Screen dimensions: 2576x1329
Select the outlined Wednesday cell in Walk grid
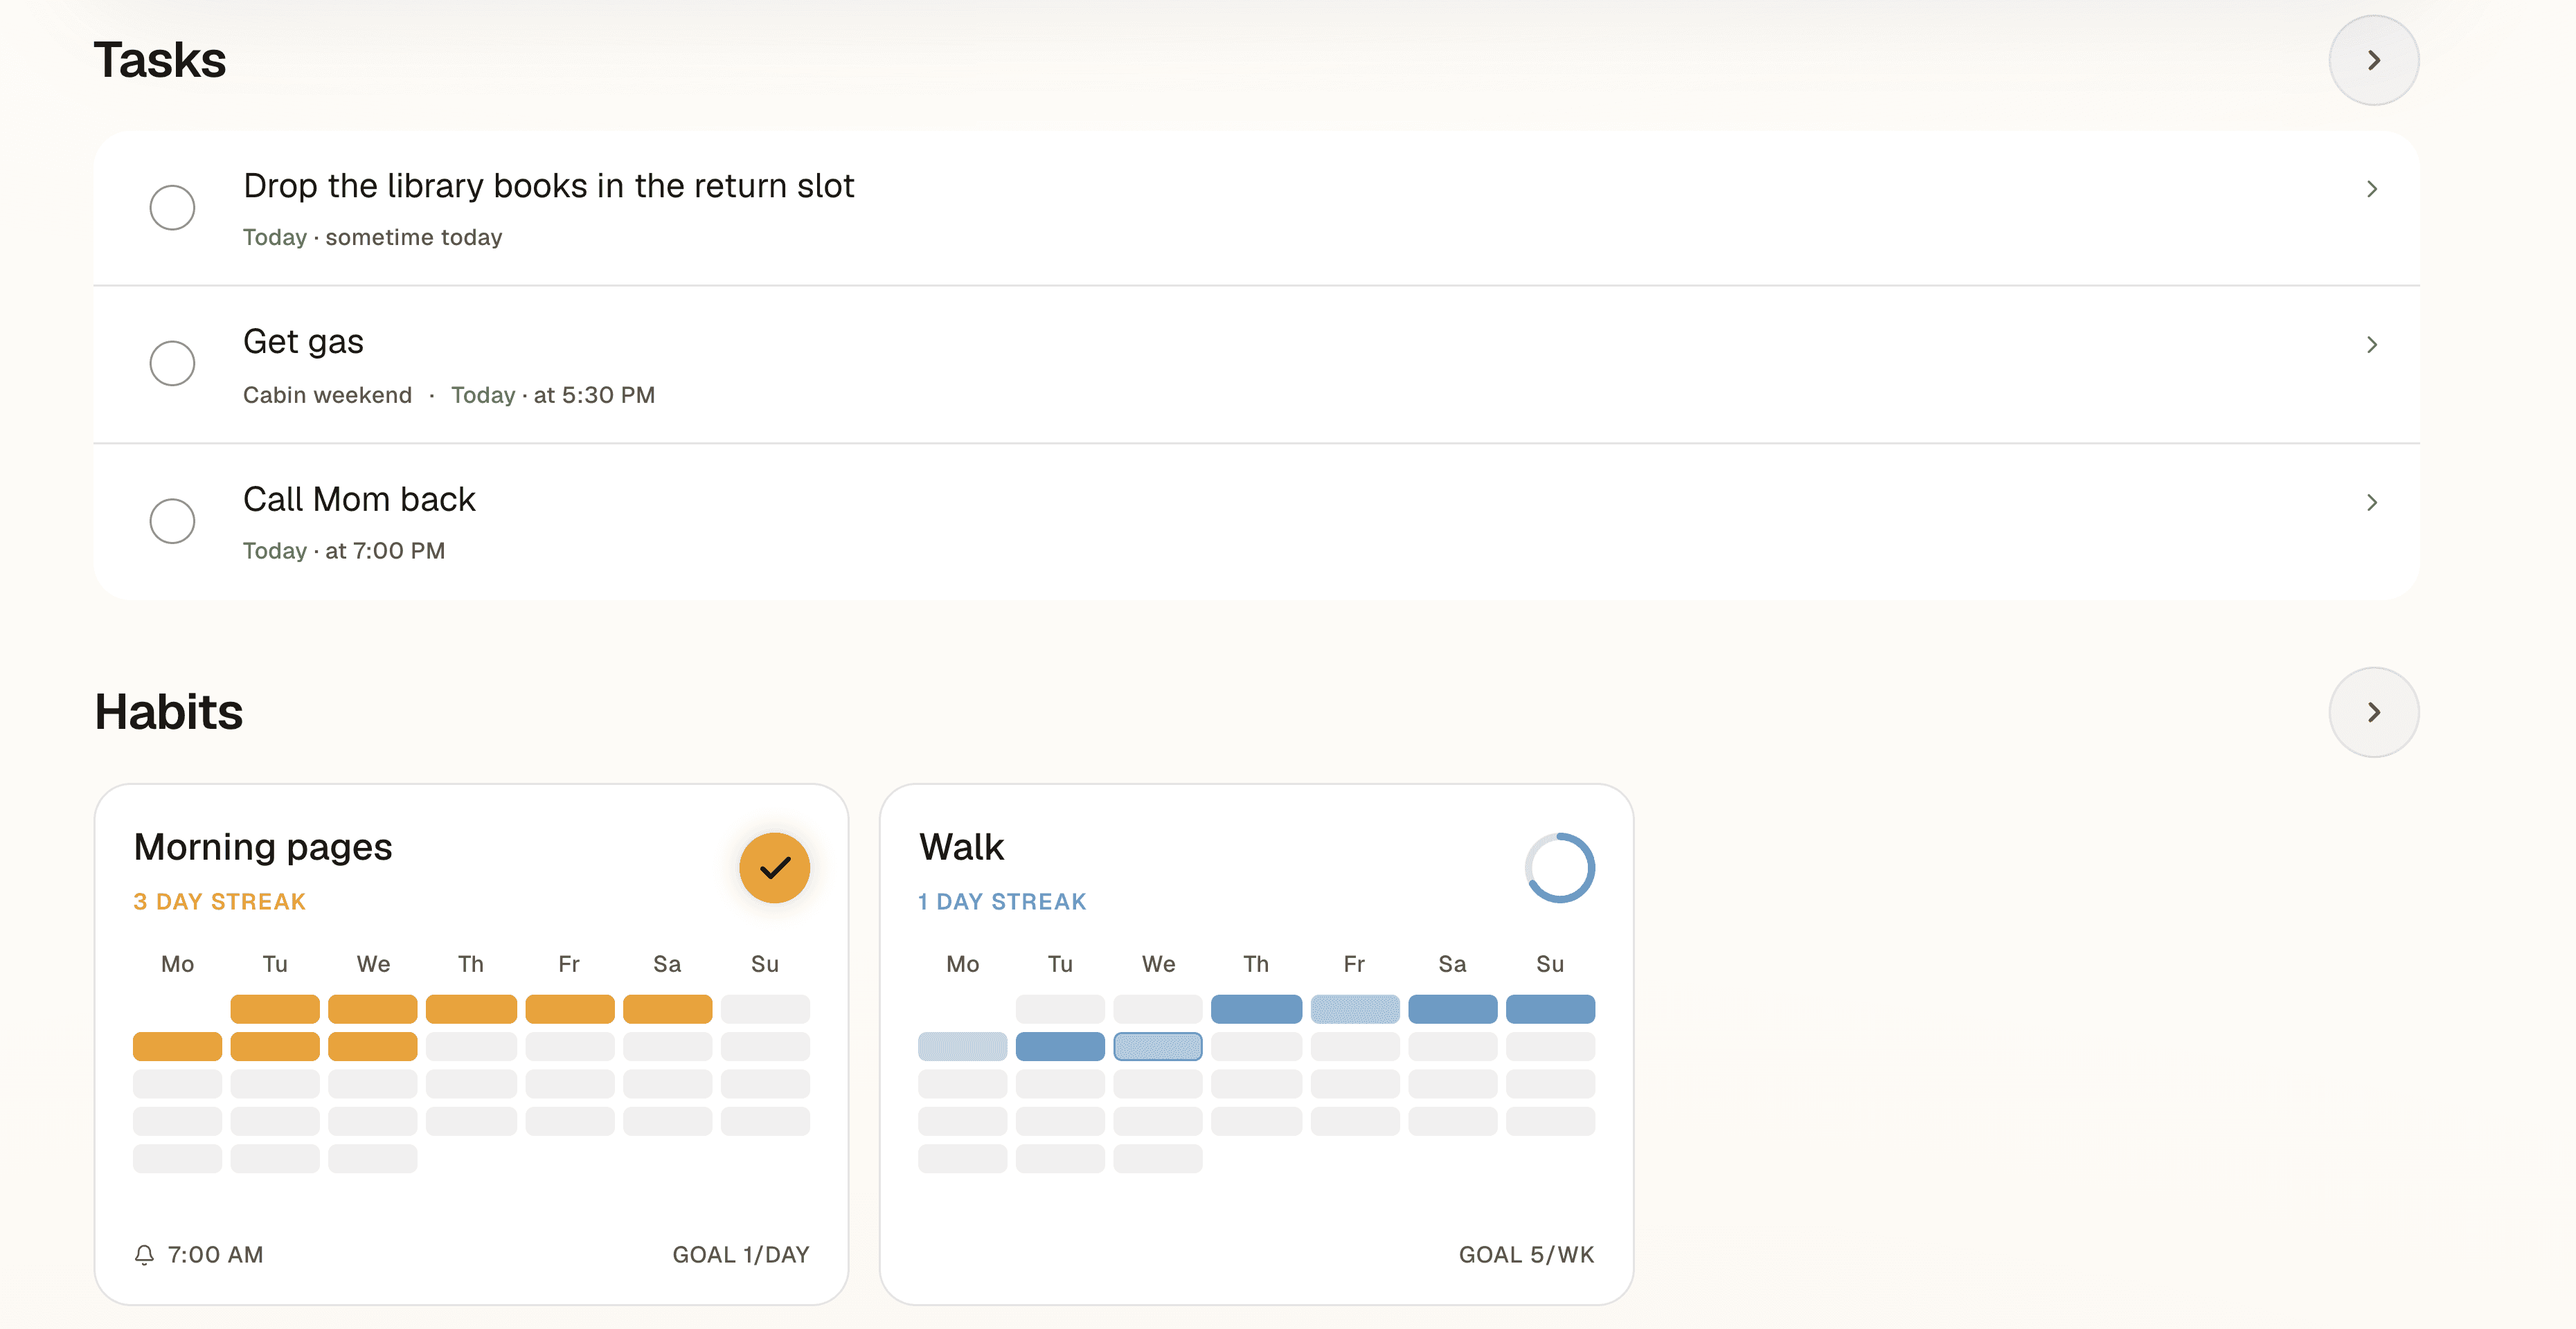pyautogui.click(x=1157, y=1047)
